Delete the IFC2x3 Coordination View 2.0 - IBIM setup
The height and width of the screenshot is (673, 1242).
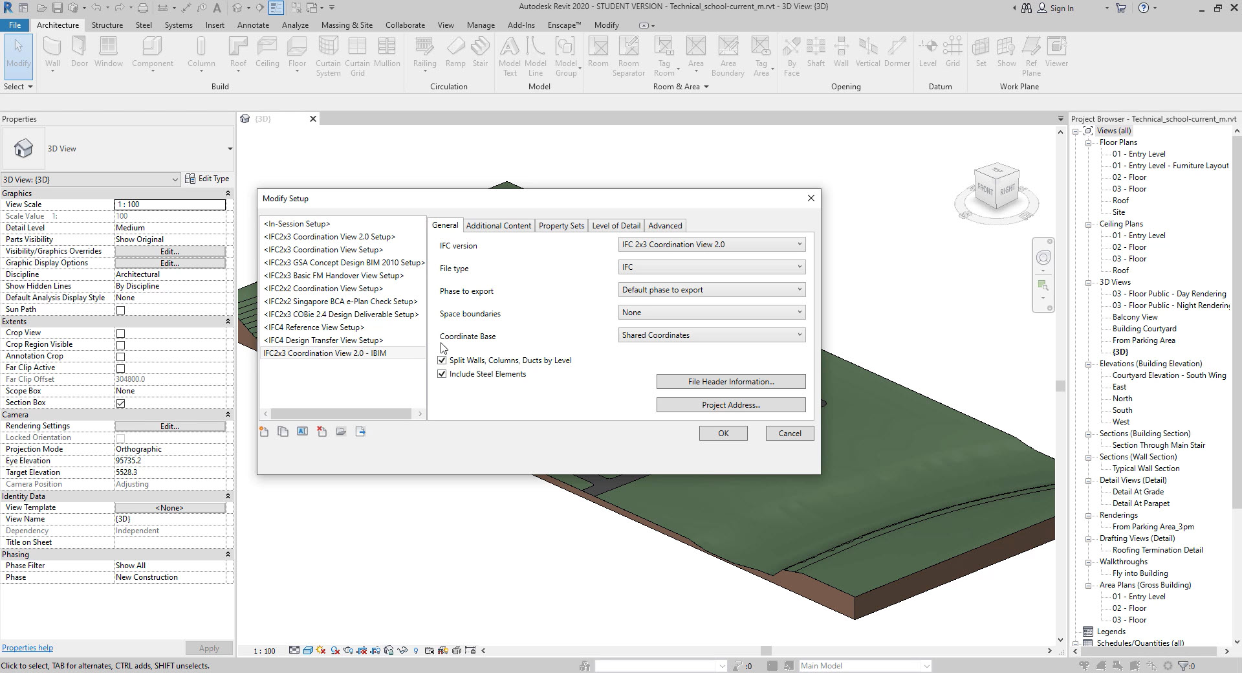tap(322, 432)
